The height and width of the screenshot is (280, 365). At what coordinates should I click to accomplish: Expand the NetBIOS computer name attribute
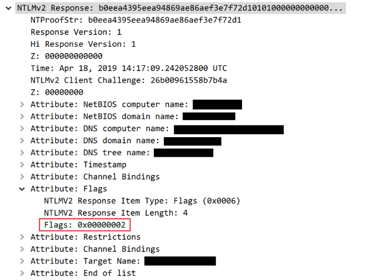[22, 105]
